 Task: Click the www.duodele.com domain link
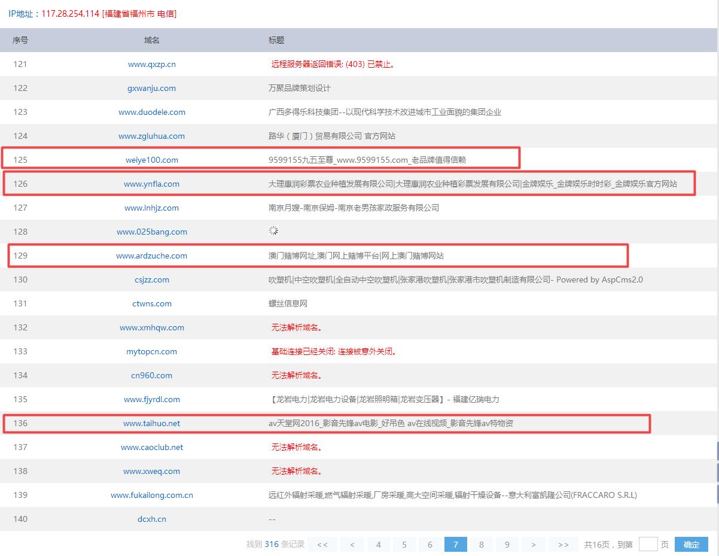pyautogui.click(x=151, y=112)
